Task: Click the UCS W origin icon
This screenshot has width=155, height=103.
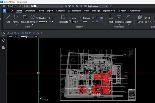Action: point(41,98)
